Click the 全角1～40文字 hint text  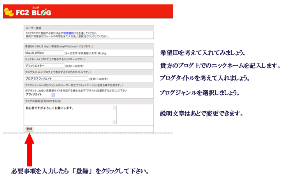pos(99,79)
